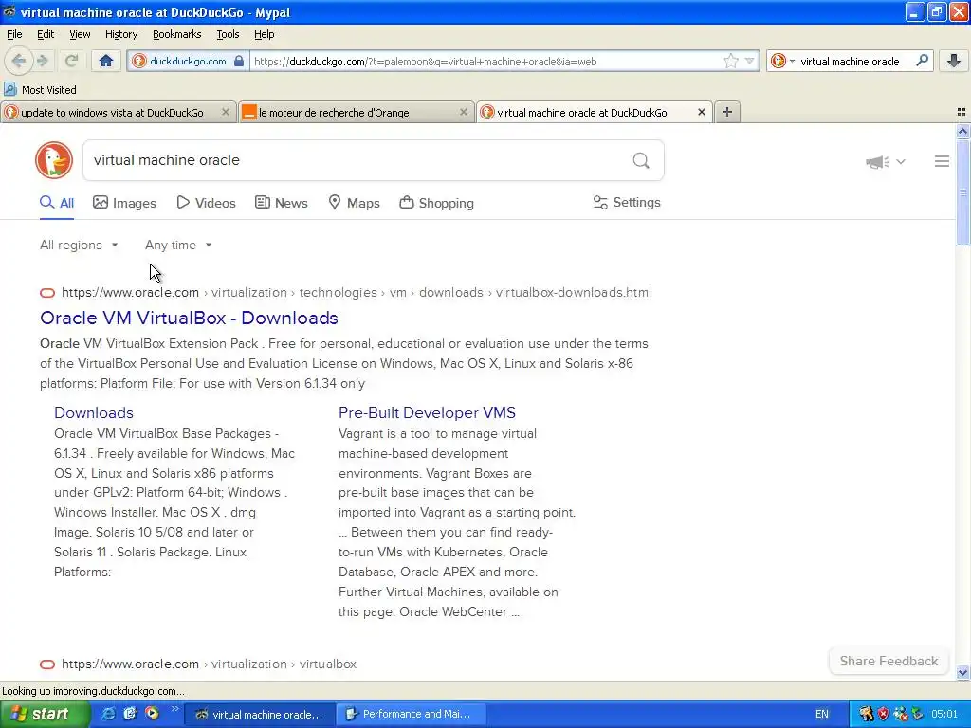Submit search with the DuckDuckGo magnifier icon
The width and height of the screenshot is (971, 728).
[641, 161]
